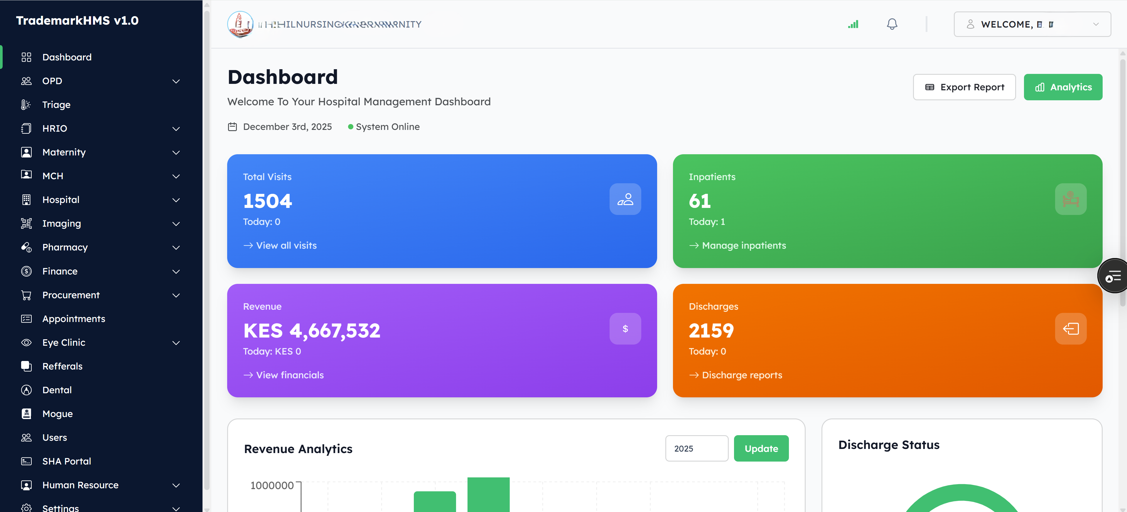Click the floating filter widget on right edge
The image size is (1127, 512).
pos(1113,275)
